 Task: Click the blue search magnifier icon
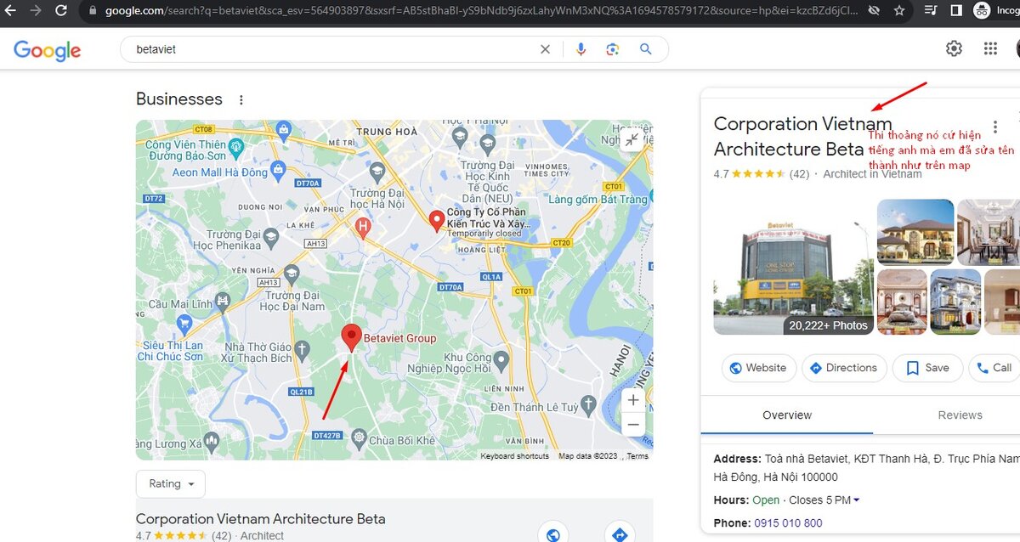[646, 49]
